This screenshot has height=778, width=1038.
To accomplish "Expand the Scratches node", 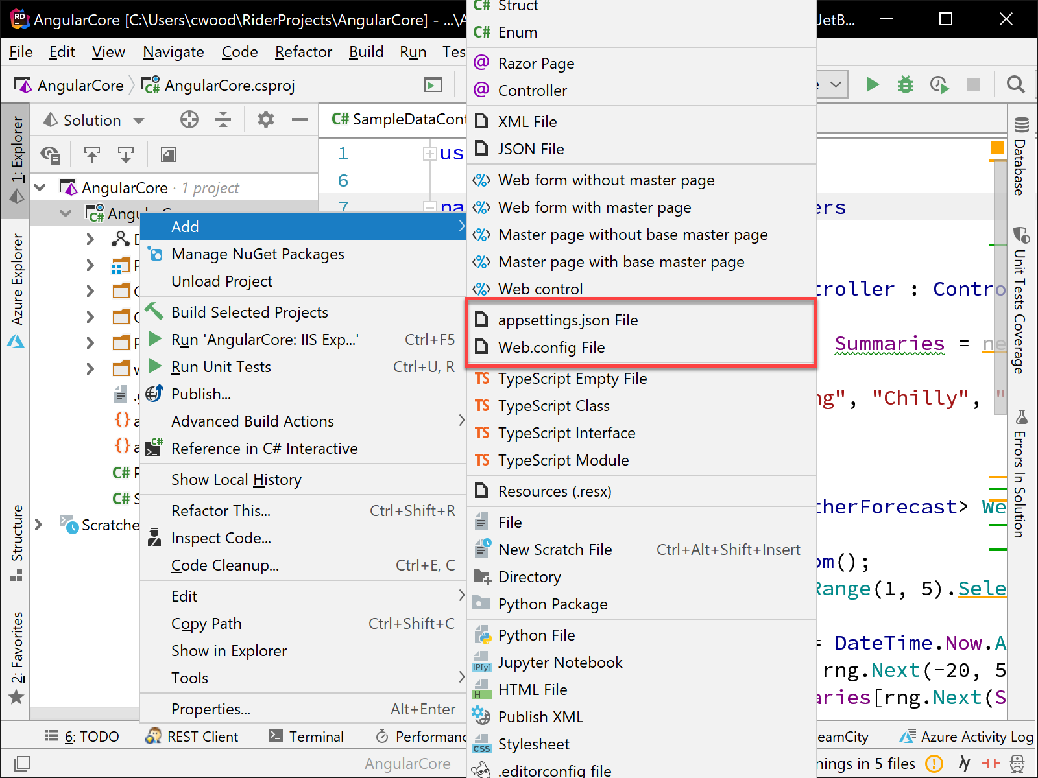I will (x=39, y=525).
